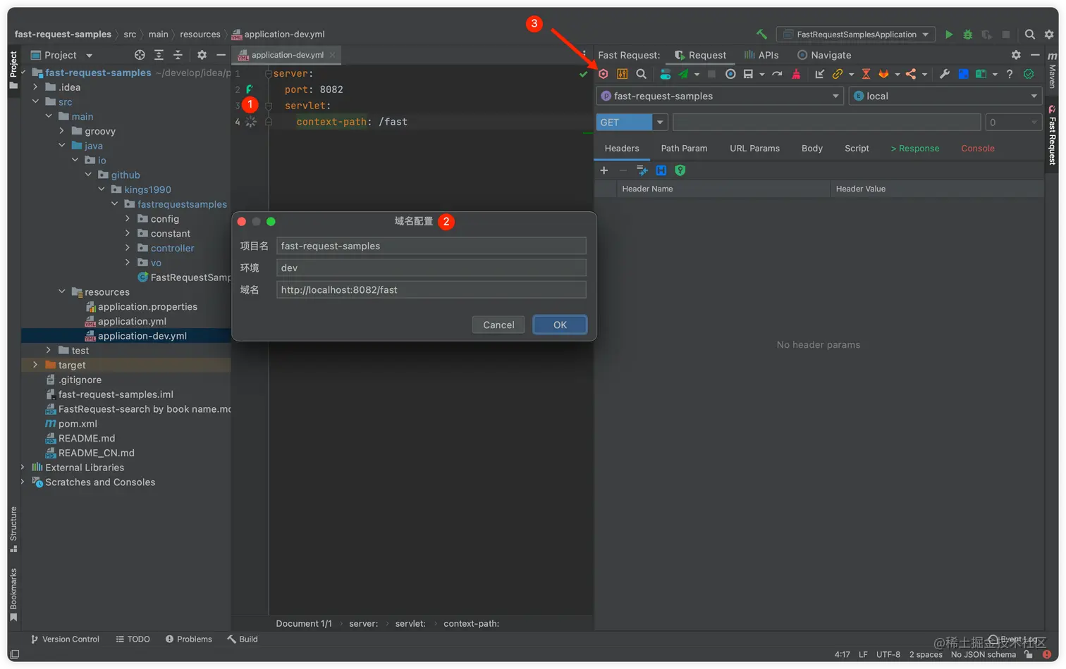Click the GitLab fox icon
Image resolution: width=1066 pixels, height=669 pixels.
883,74
